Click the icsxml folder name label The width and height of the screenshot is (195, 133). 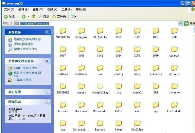(x=137, y=92)
